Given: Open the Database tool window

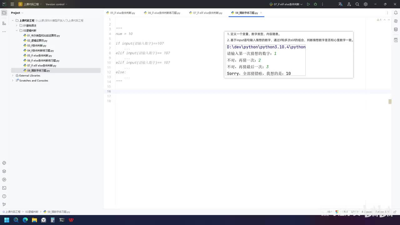Looking at the screenshot, I should [x=396, y=29].
